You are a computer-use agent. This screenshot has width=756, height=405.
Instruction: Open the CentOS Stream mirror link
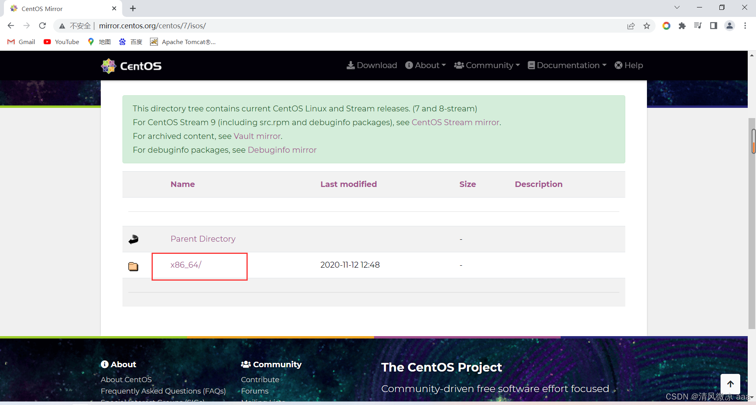pos(455,122)
